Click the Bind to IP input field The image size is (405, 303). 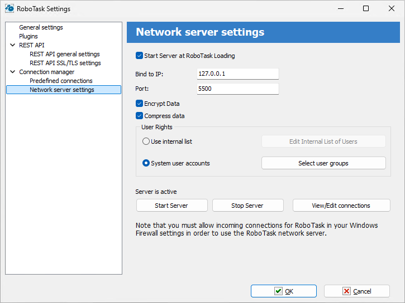(x=237, y=74)
